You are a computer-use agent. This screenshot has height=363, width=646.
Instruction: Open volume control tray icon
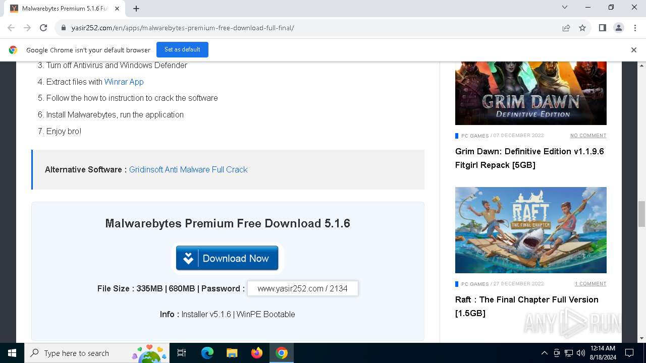(581, 353)
